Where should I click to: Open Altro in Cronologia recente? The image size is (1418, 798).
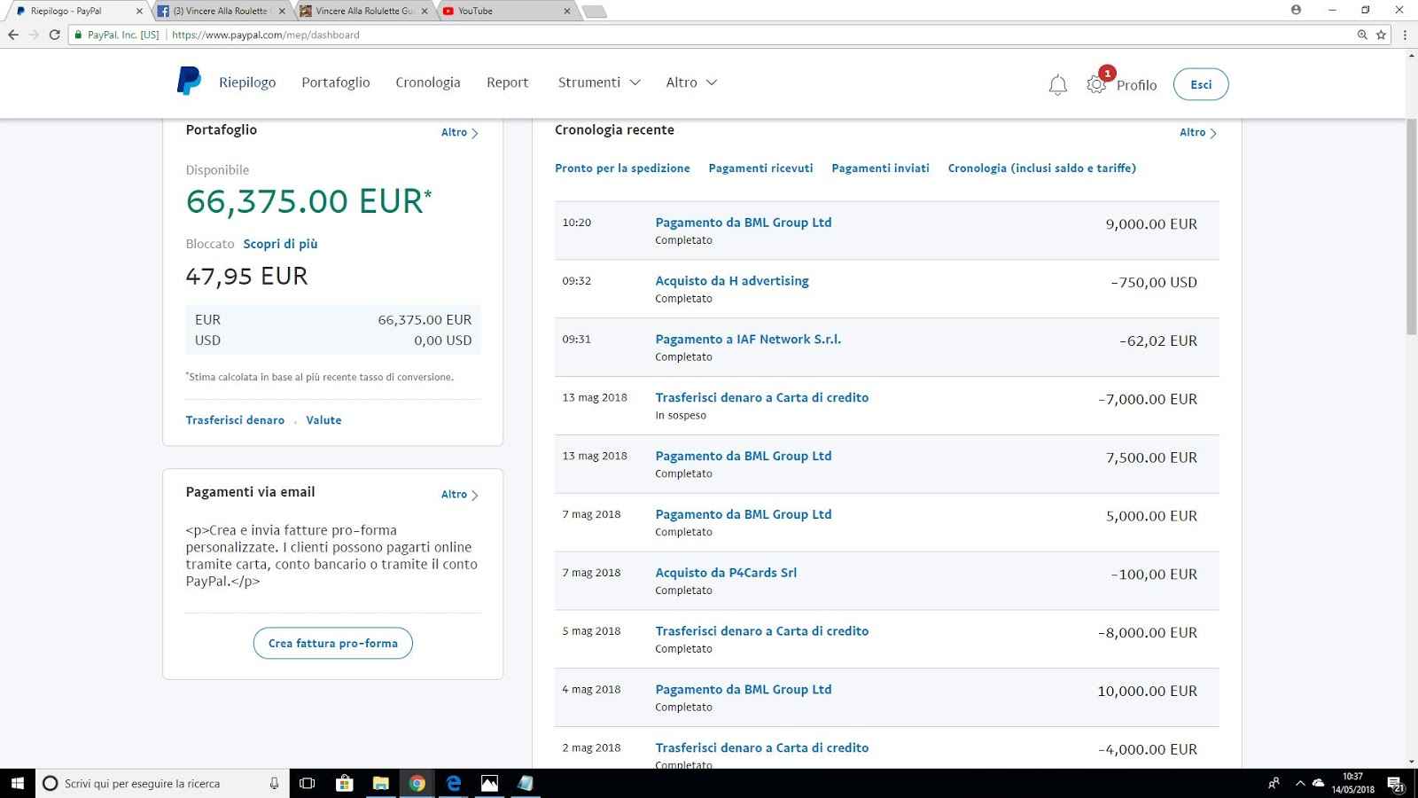pyautogui.click(x=1197, y=132)
